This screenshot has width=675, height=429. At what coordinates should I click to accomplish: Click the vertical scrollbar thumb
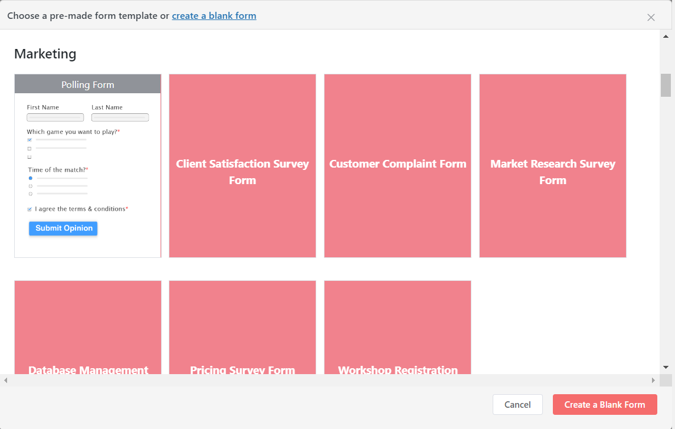click(x=666, y=85)
